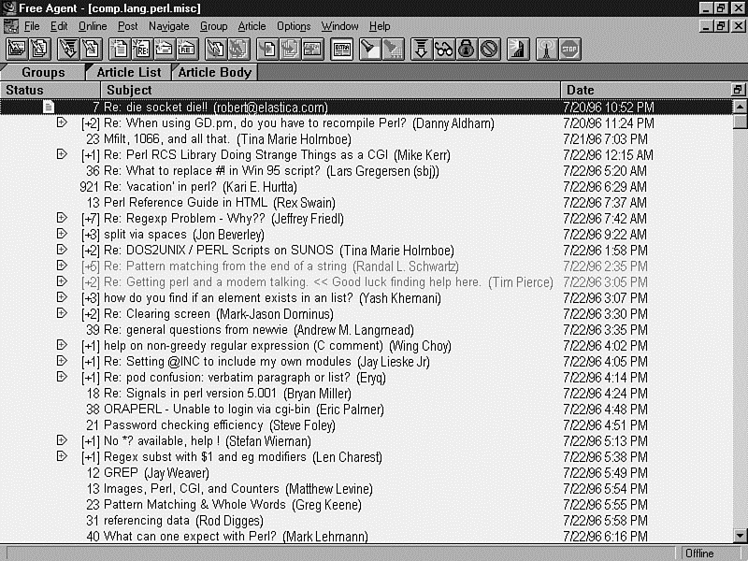Click the single page with arrow toolbar icon
Image resolution: width=748 pixels, height=561 pixels.
point(267,49)
